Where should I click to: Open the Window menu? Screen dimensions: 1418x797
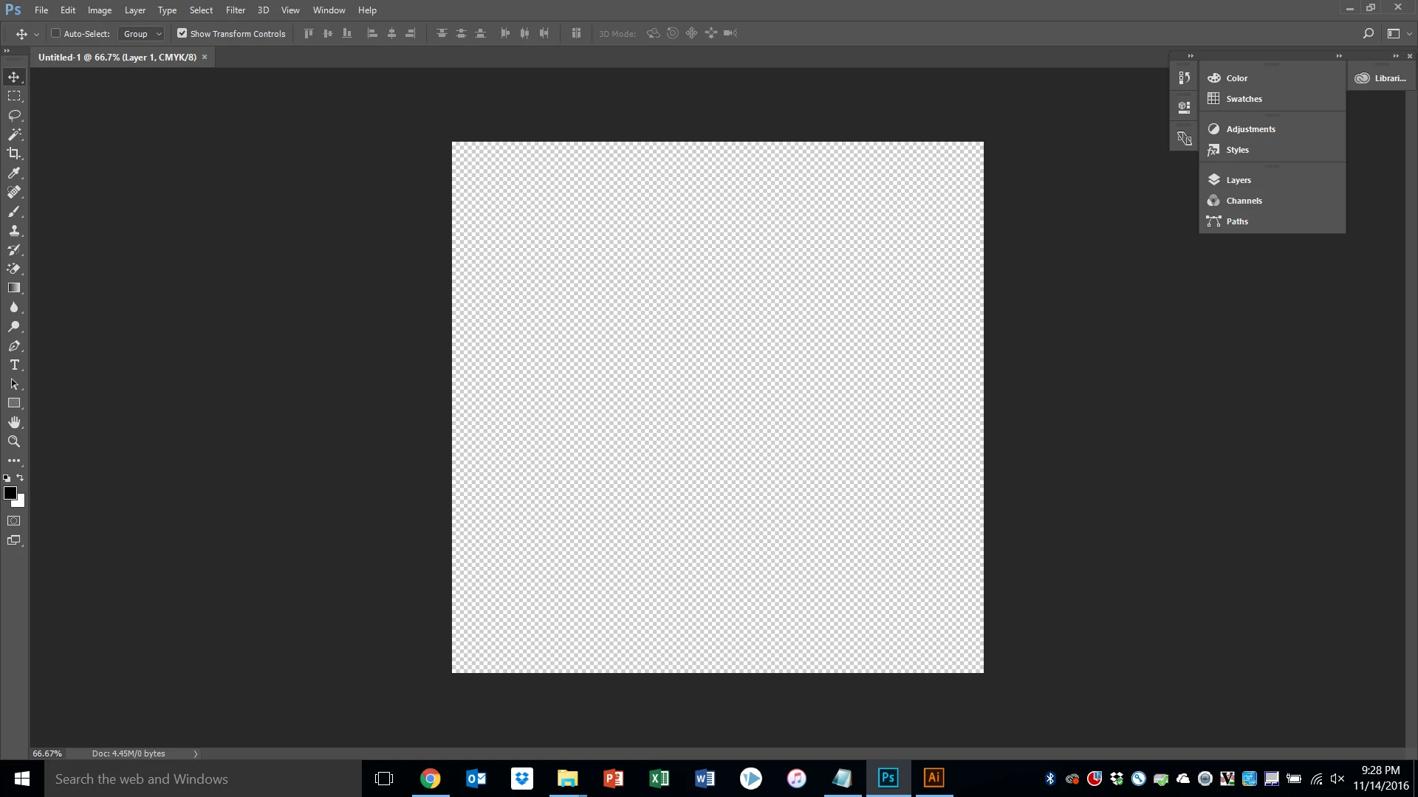pyautogui.click(x=329, y=10)
